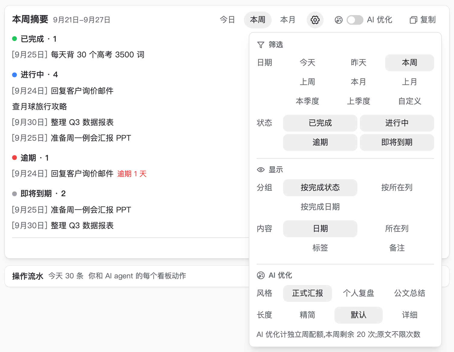Choose 本月 in the date filter grid

[359, 82]
